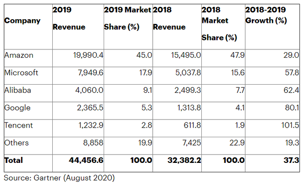This screenshot has height=183, width=305.
Task: Click Microsoft's 2019 revenue 7,949.6
Action: tap(90, 73)
